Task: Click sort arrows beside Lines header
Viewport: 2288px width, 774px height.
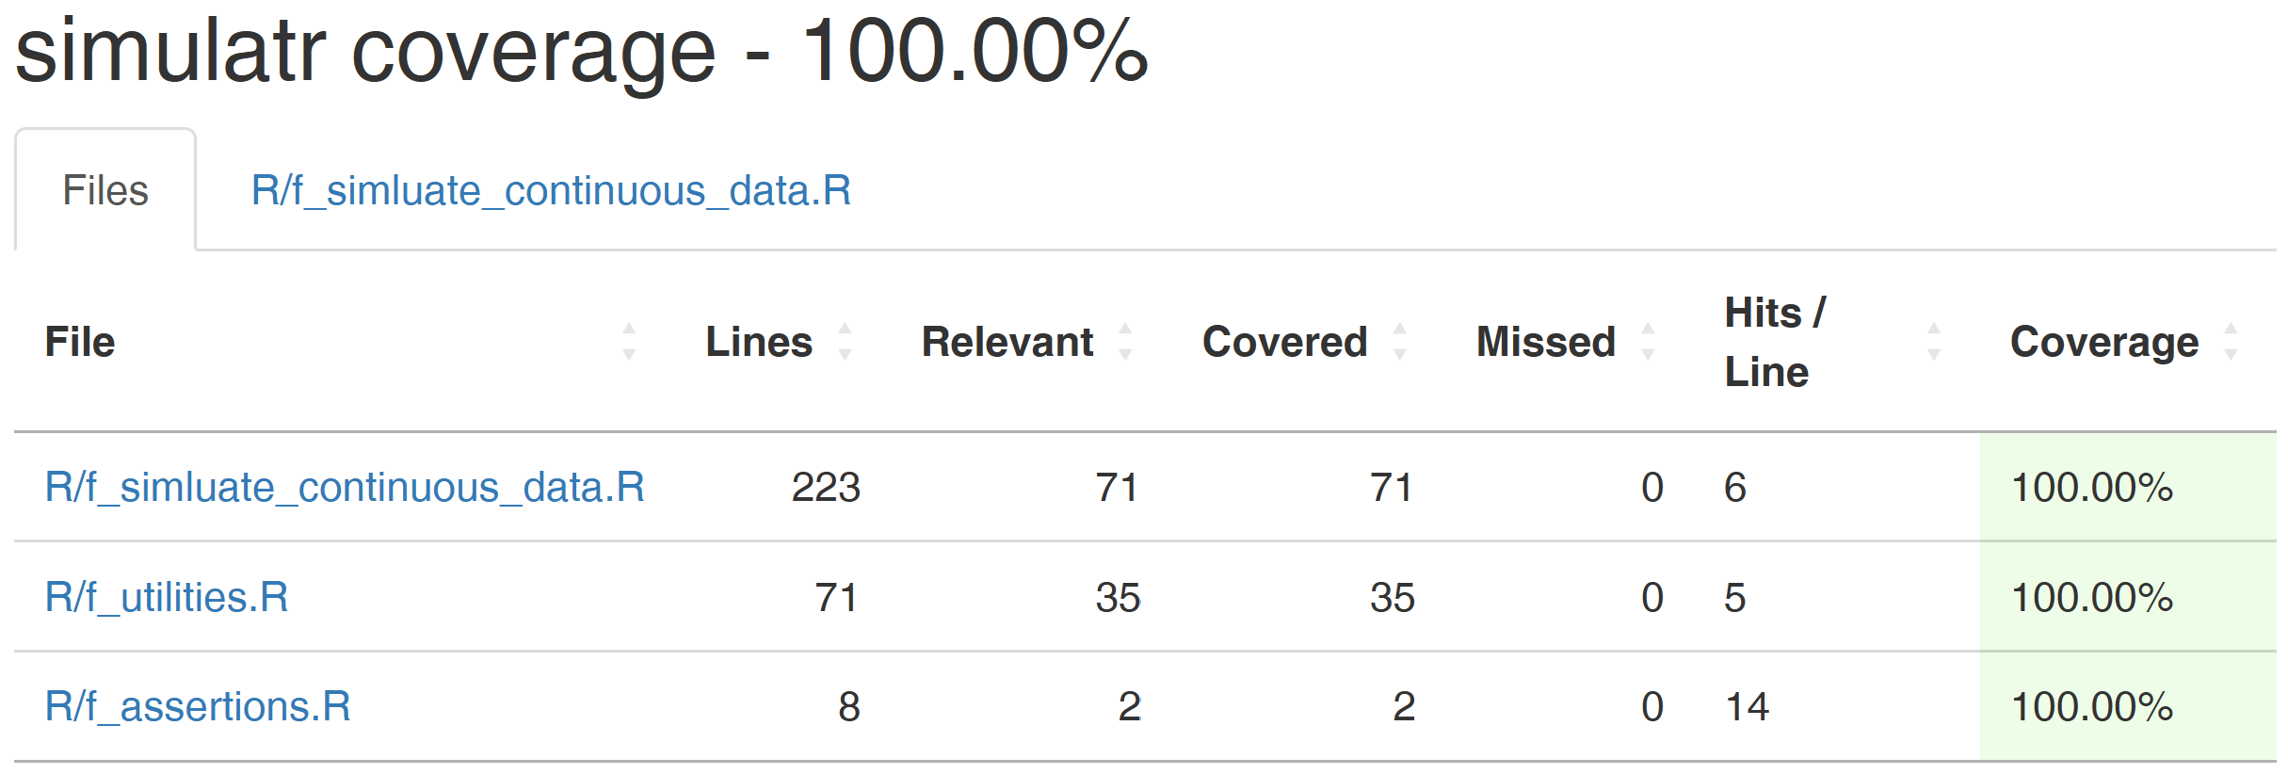Action: point(845,341)
